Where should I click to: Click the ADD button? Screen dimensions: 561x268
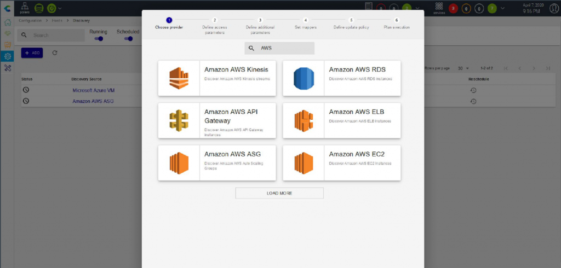click(x=32, y=53)
